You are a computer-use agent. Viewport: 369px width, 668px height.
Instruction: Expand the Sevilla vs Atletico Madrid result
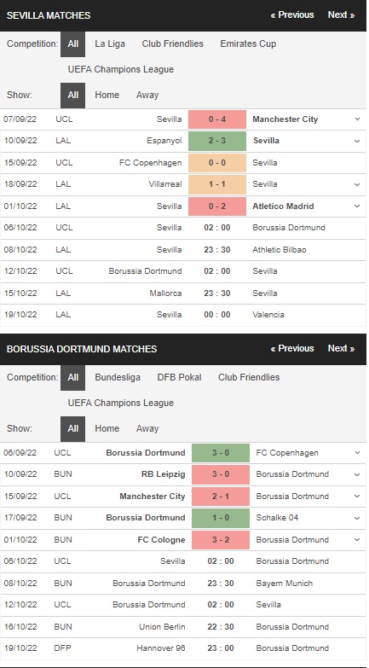pos(358,206)
